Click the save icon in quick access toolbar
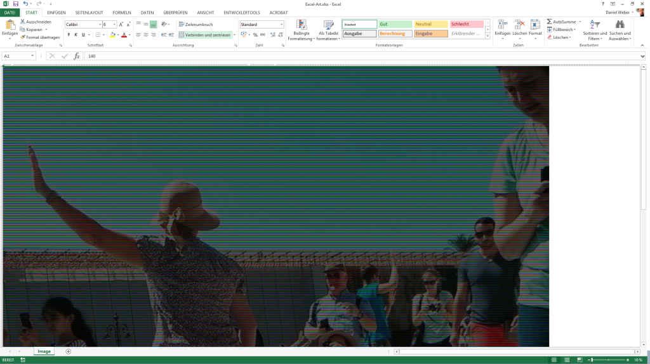The height and width of the screenshot is (364, 650). coord(16,4)
